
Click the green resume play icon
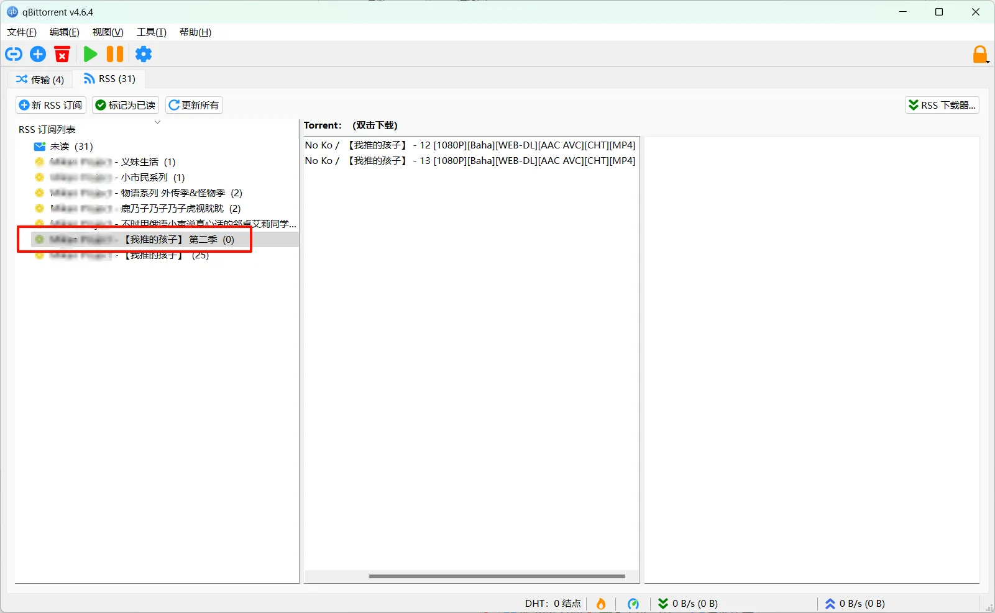coord(90,54)
